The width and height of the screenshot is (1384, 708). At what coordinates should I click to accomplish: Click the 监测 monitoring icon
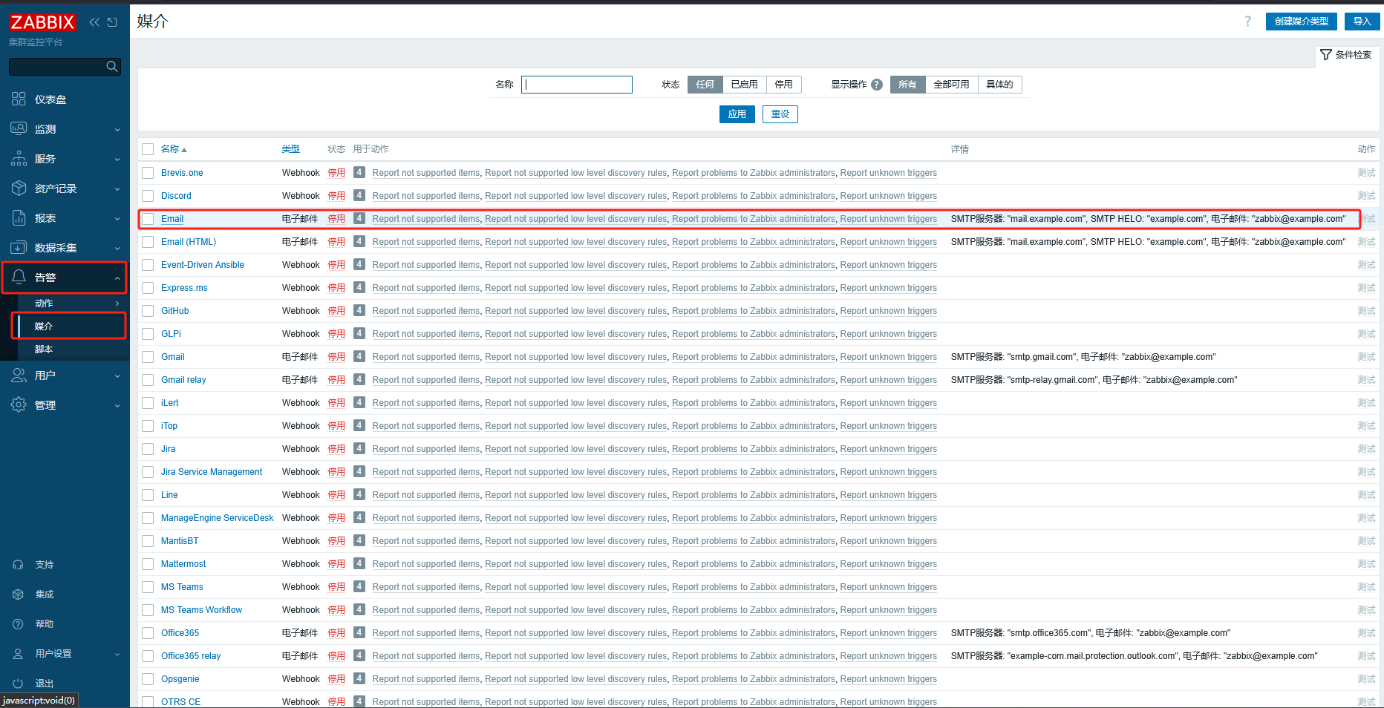[19, 129]
